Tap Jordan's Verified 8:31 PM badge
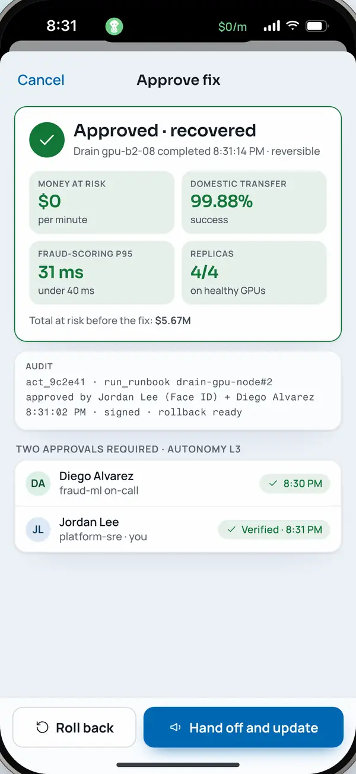 click(x=274, y=529)
